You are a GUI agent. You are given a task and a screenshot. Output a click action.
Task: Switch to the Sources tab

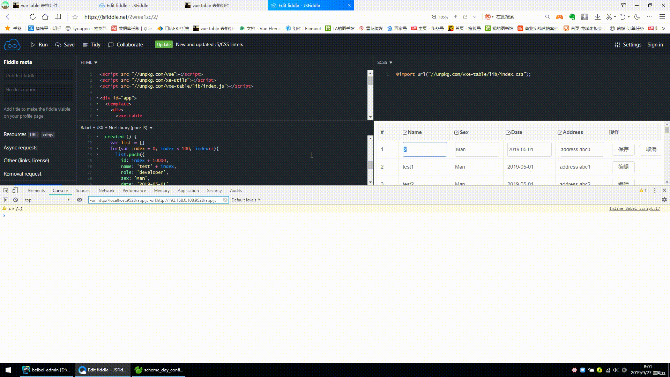[x=83, y=190]
